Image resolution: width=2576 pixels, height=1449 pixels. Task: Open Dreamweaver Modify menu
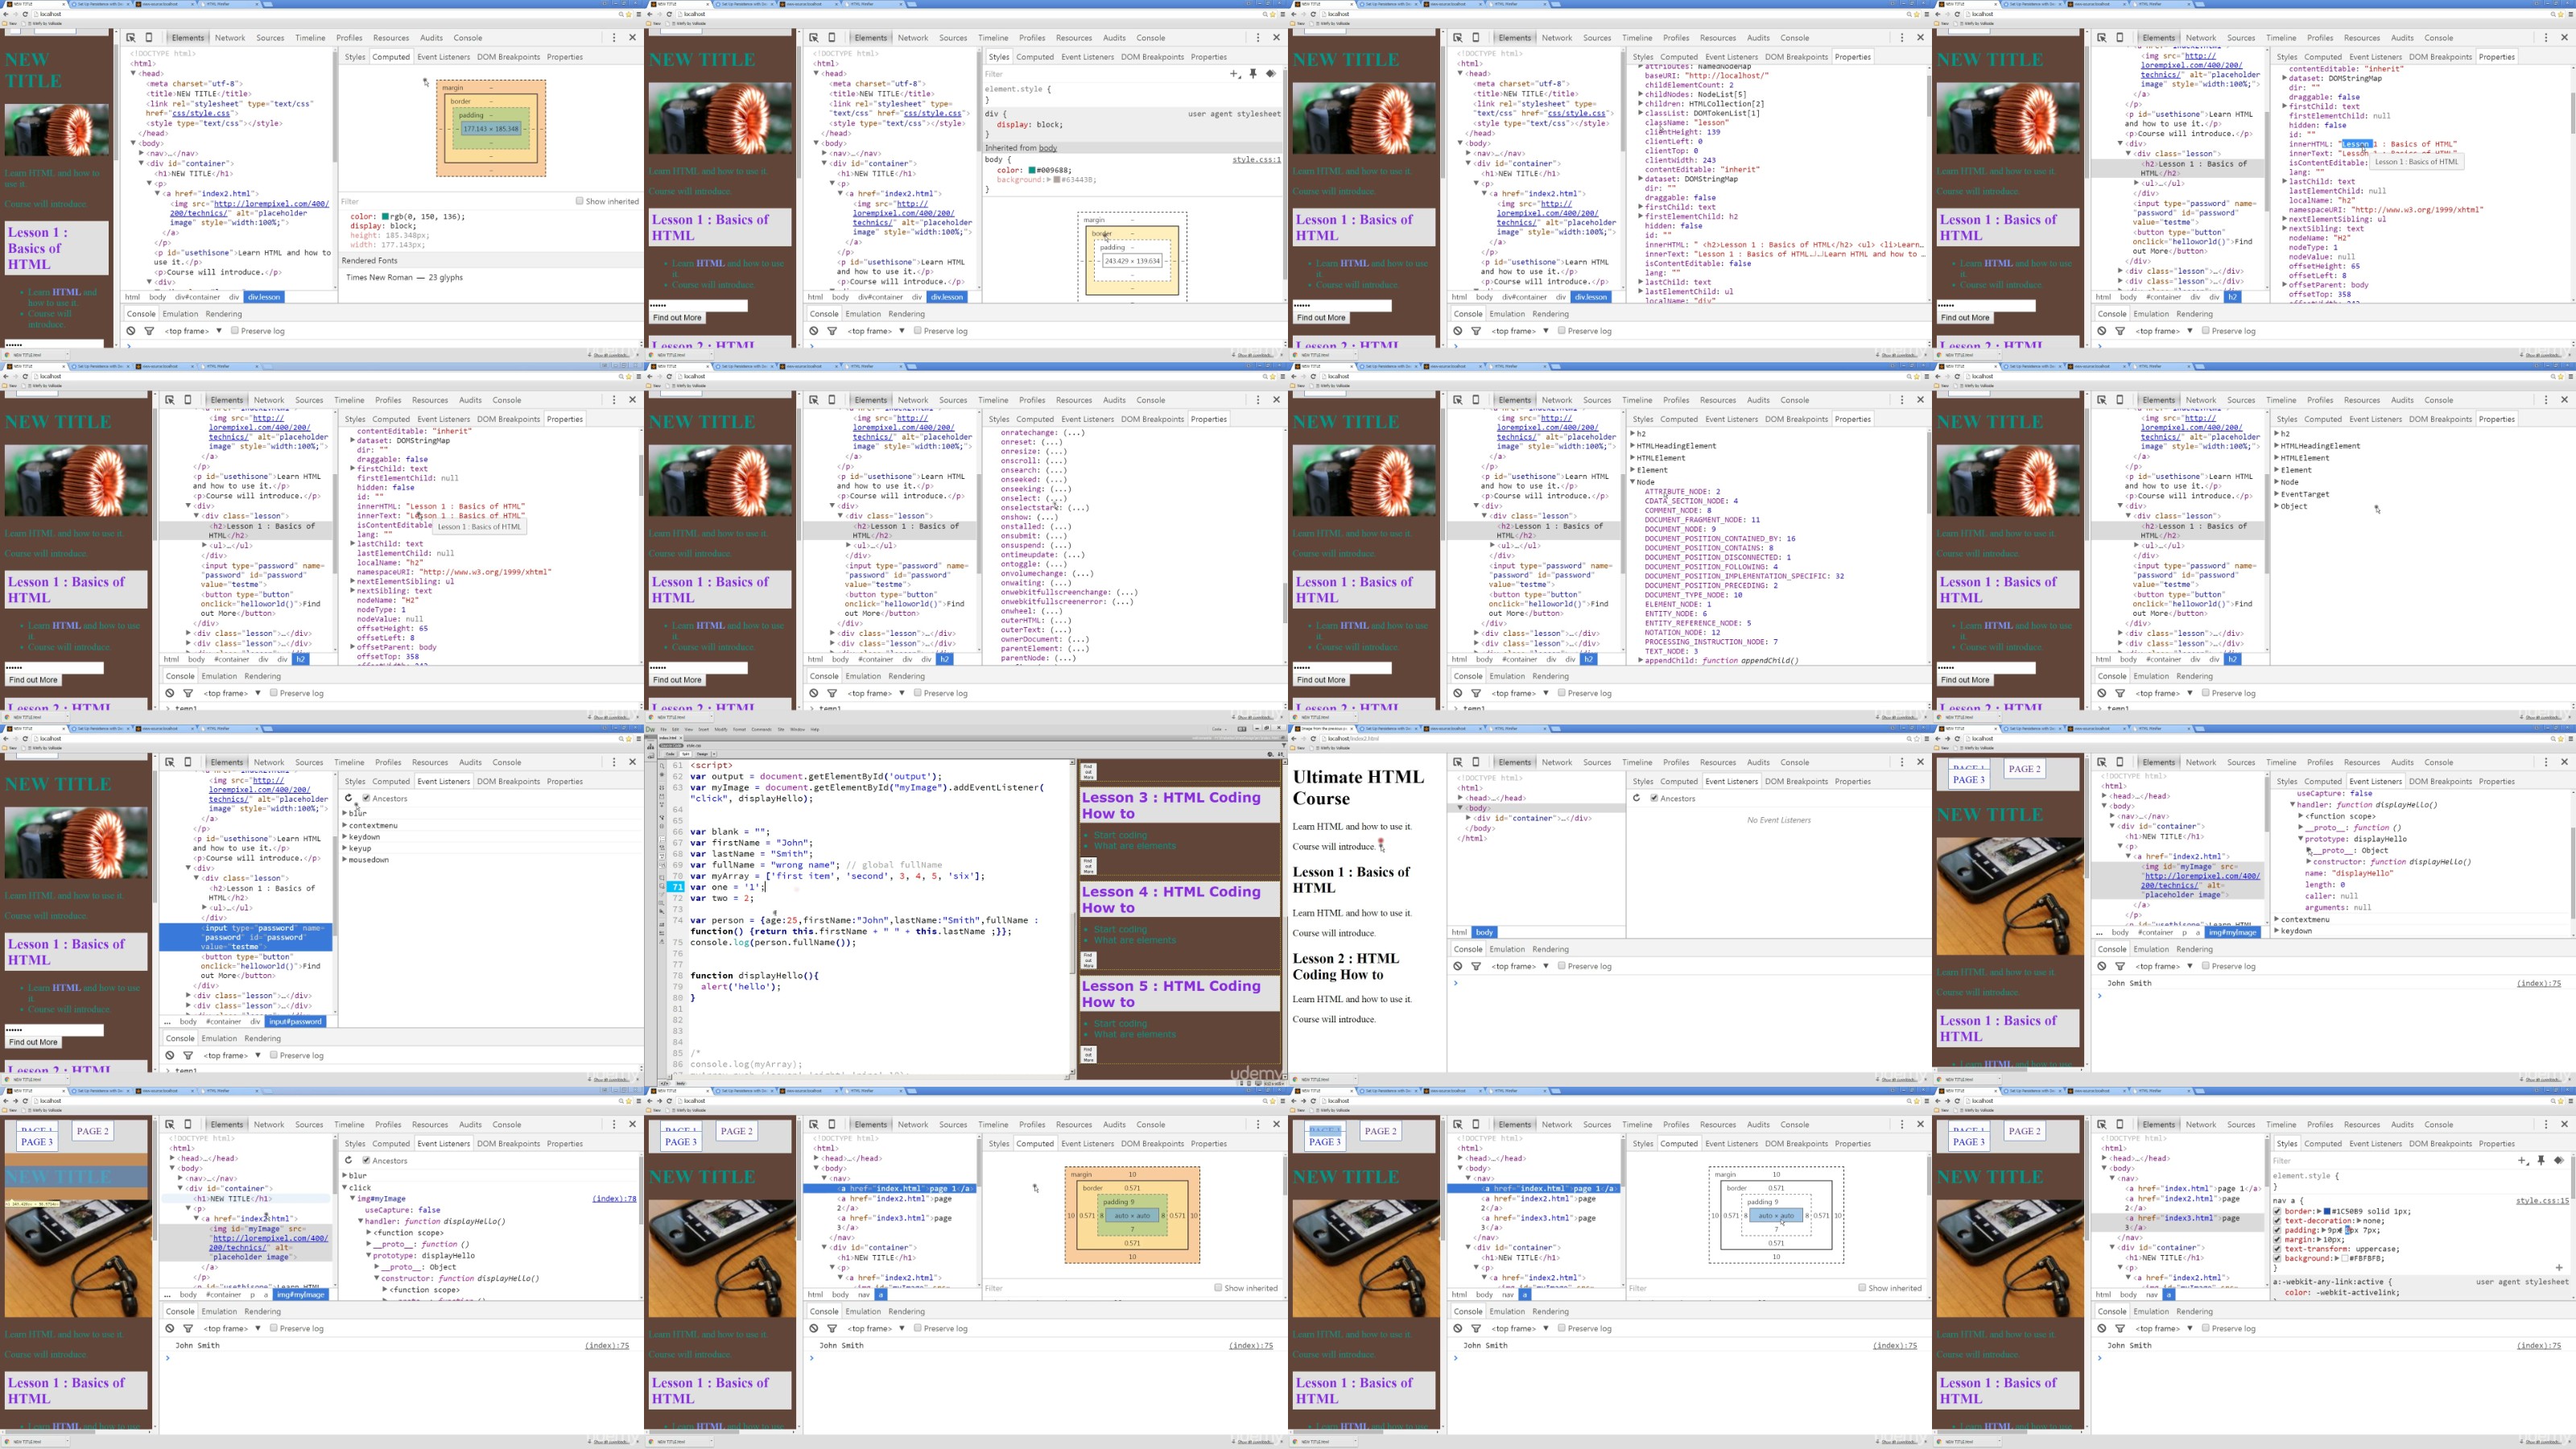click(721, 729)
